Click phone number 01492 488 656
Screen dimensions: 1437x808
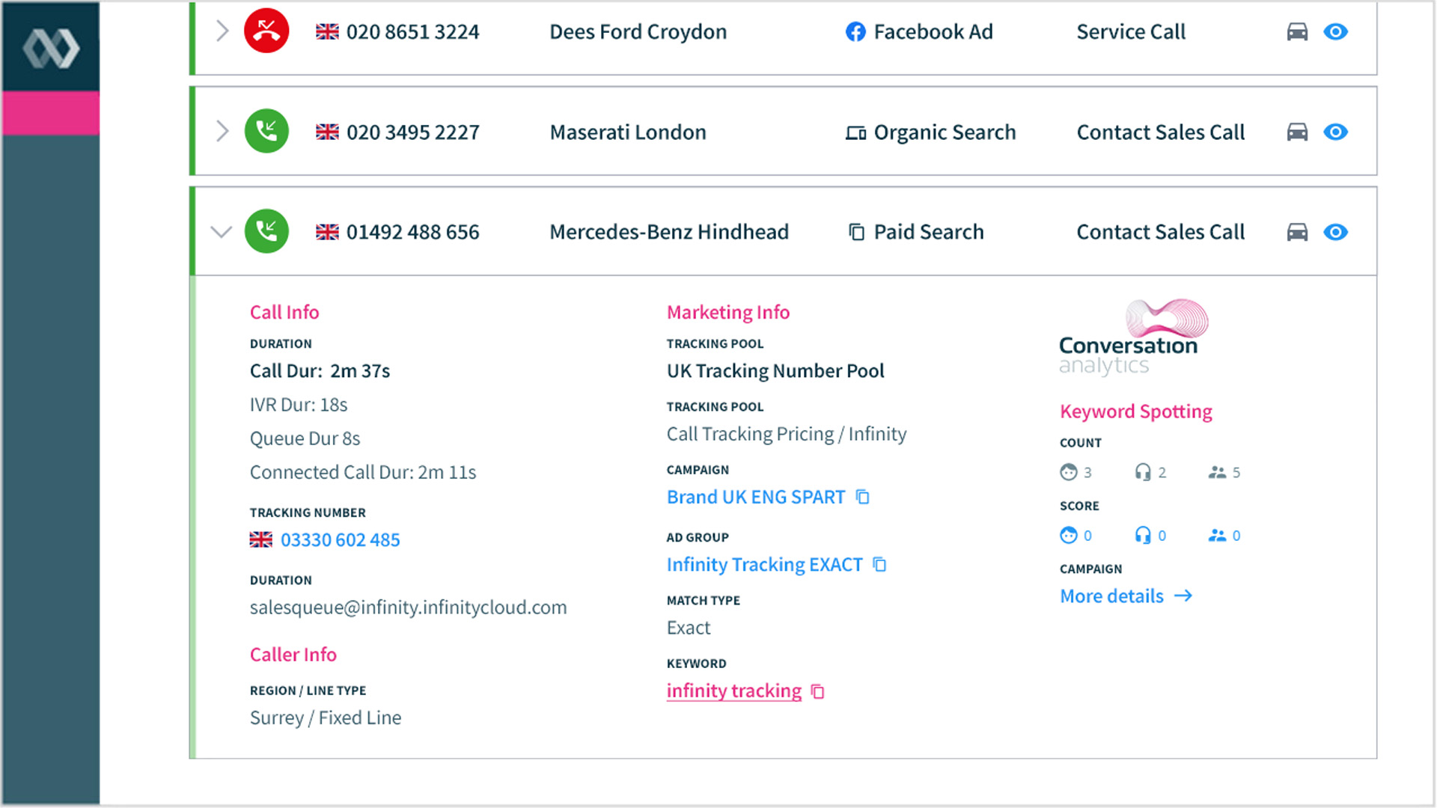(x=412, y=233)
